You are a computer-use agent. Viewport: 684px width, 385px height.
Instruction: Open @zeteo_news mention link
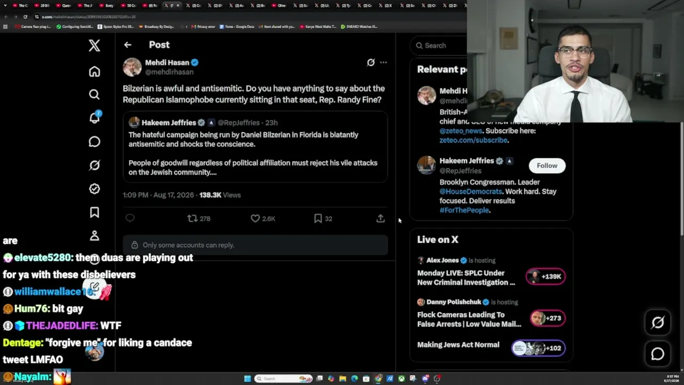461,131
